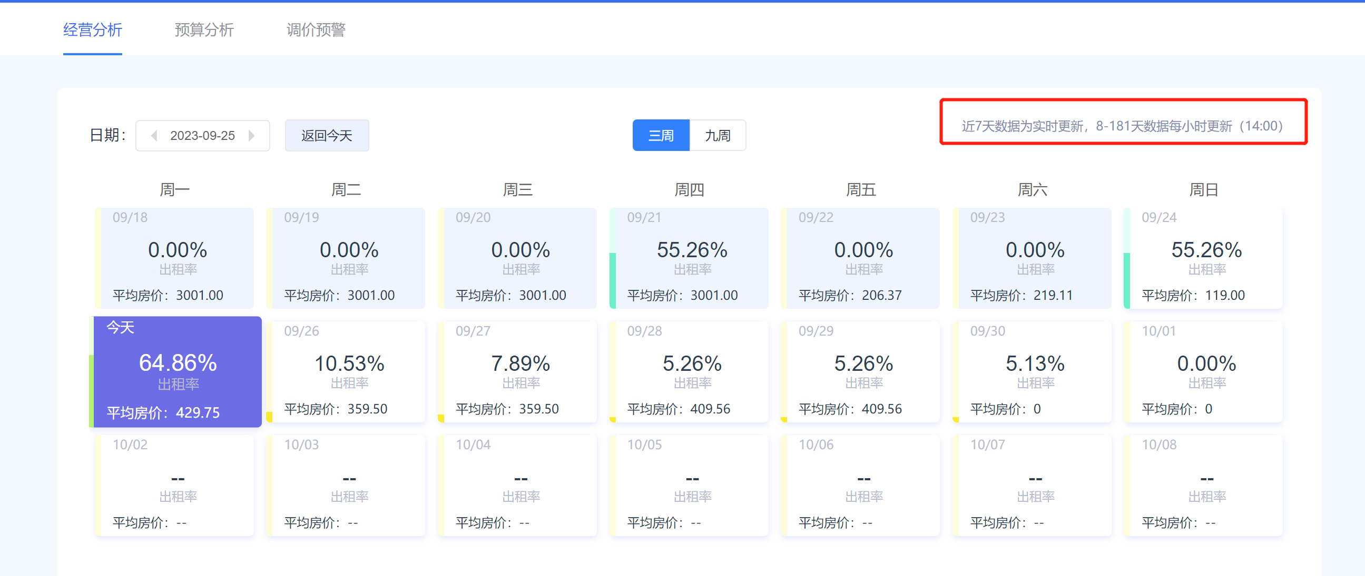
Task: Open the 09/29 day card
Action: [860, 372]
